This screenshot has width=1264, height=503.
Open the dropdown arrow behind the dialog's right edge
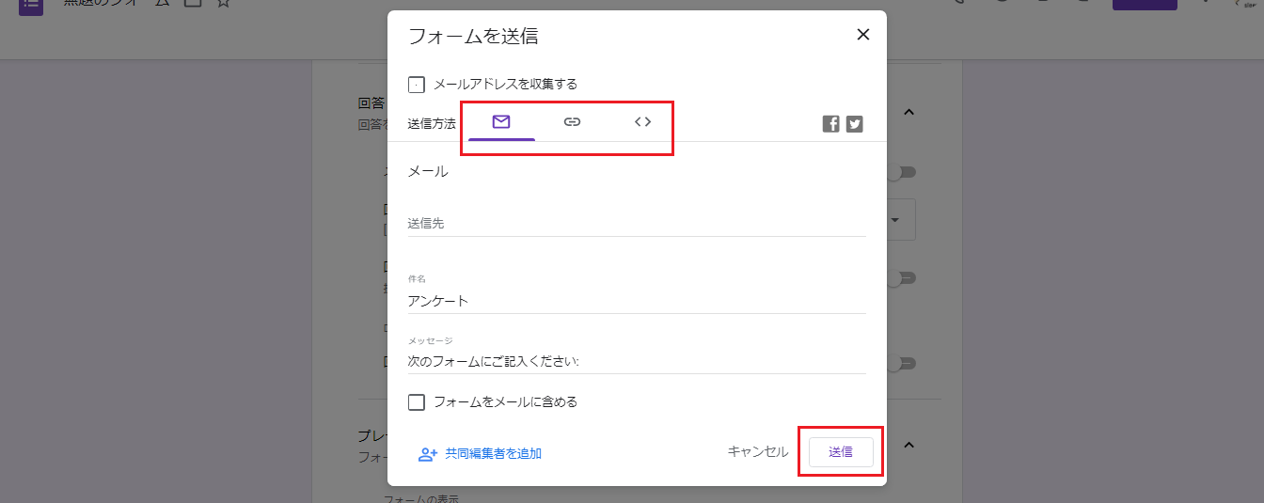click(896, 220)
